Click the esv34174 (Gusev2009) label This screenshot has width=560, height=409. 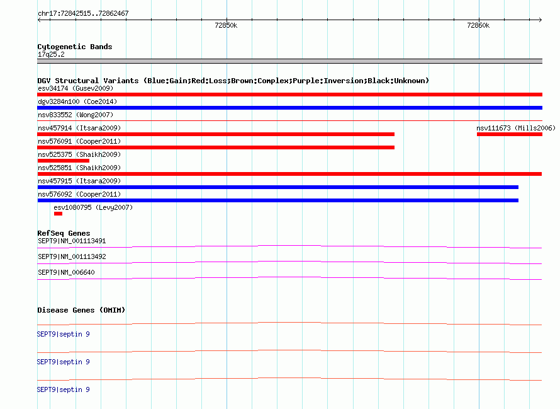(76, 88)
